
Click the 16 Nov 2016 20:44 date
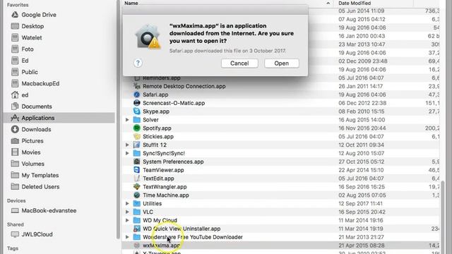[x=362, y=128]
